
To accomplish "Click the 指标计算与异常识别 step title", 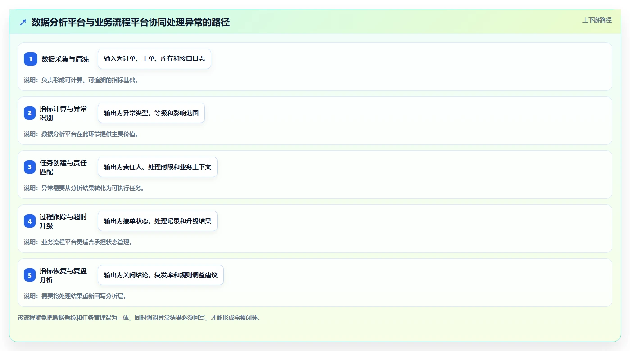I will tap(63, 113).
